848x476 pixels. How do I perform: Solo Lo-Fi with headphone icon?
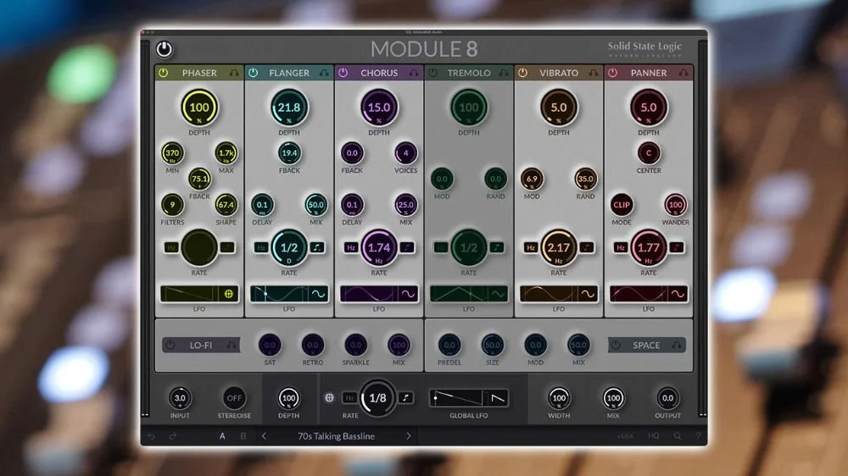(x=232, y=345)
